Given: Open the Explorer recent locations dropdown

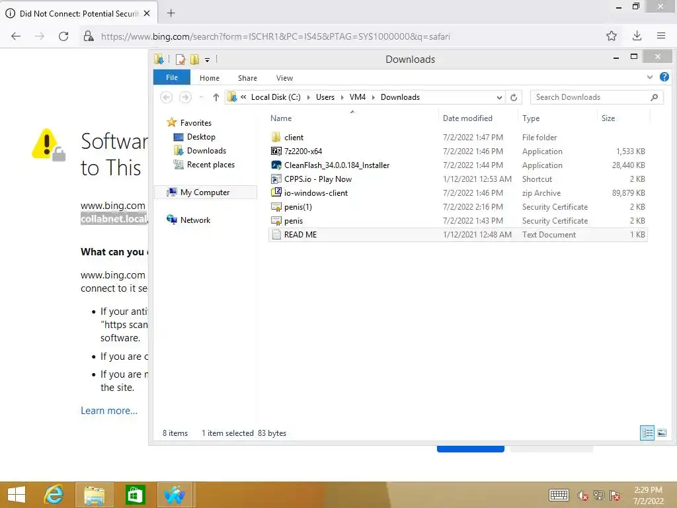Looking at the screenshot, I should tap(201, 97).
